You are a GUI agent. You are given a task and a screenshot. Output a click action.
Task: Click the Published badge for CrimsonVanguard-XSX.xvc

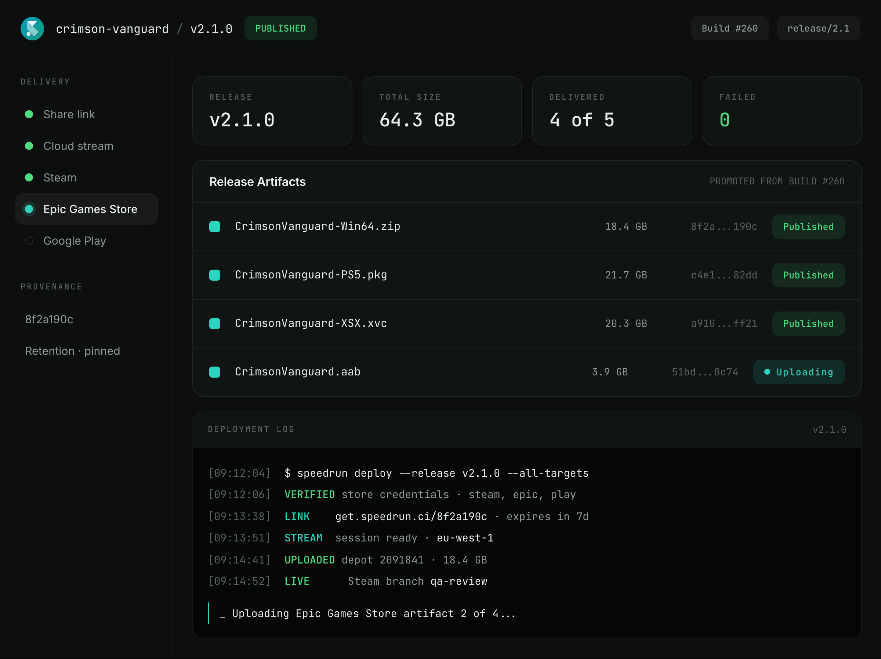(x=808, y=323)
